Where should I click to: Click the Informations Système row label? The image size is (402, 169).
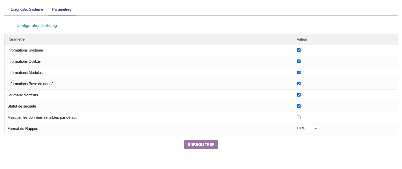[x=25, y=50]
